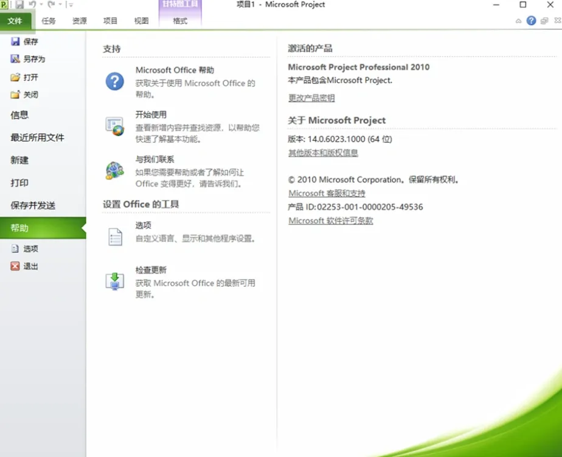562x457 pixels.
Task: Click the restore document window icon
Action: coord(544,21)
